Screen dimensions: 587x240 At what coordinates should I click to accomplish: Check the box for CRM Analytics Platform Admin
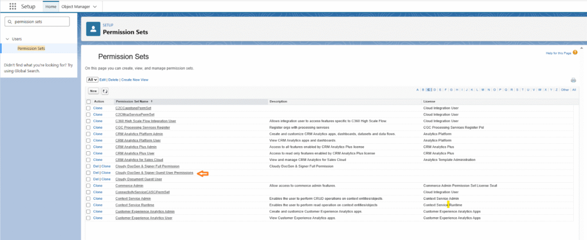88,133
